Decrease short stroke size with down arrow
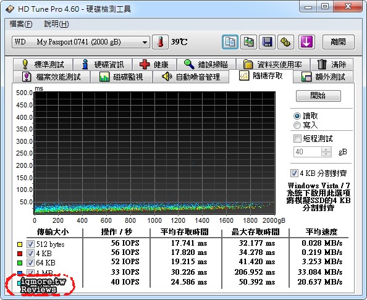 [x=326, y=154]
